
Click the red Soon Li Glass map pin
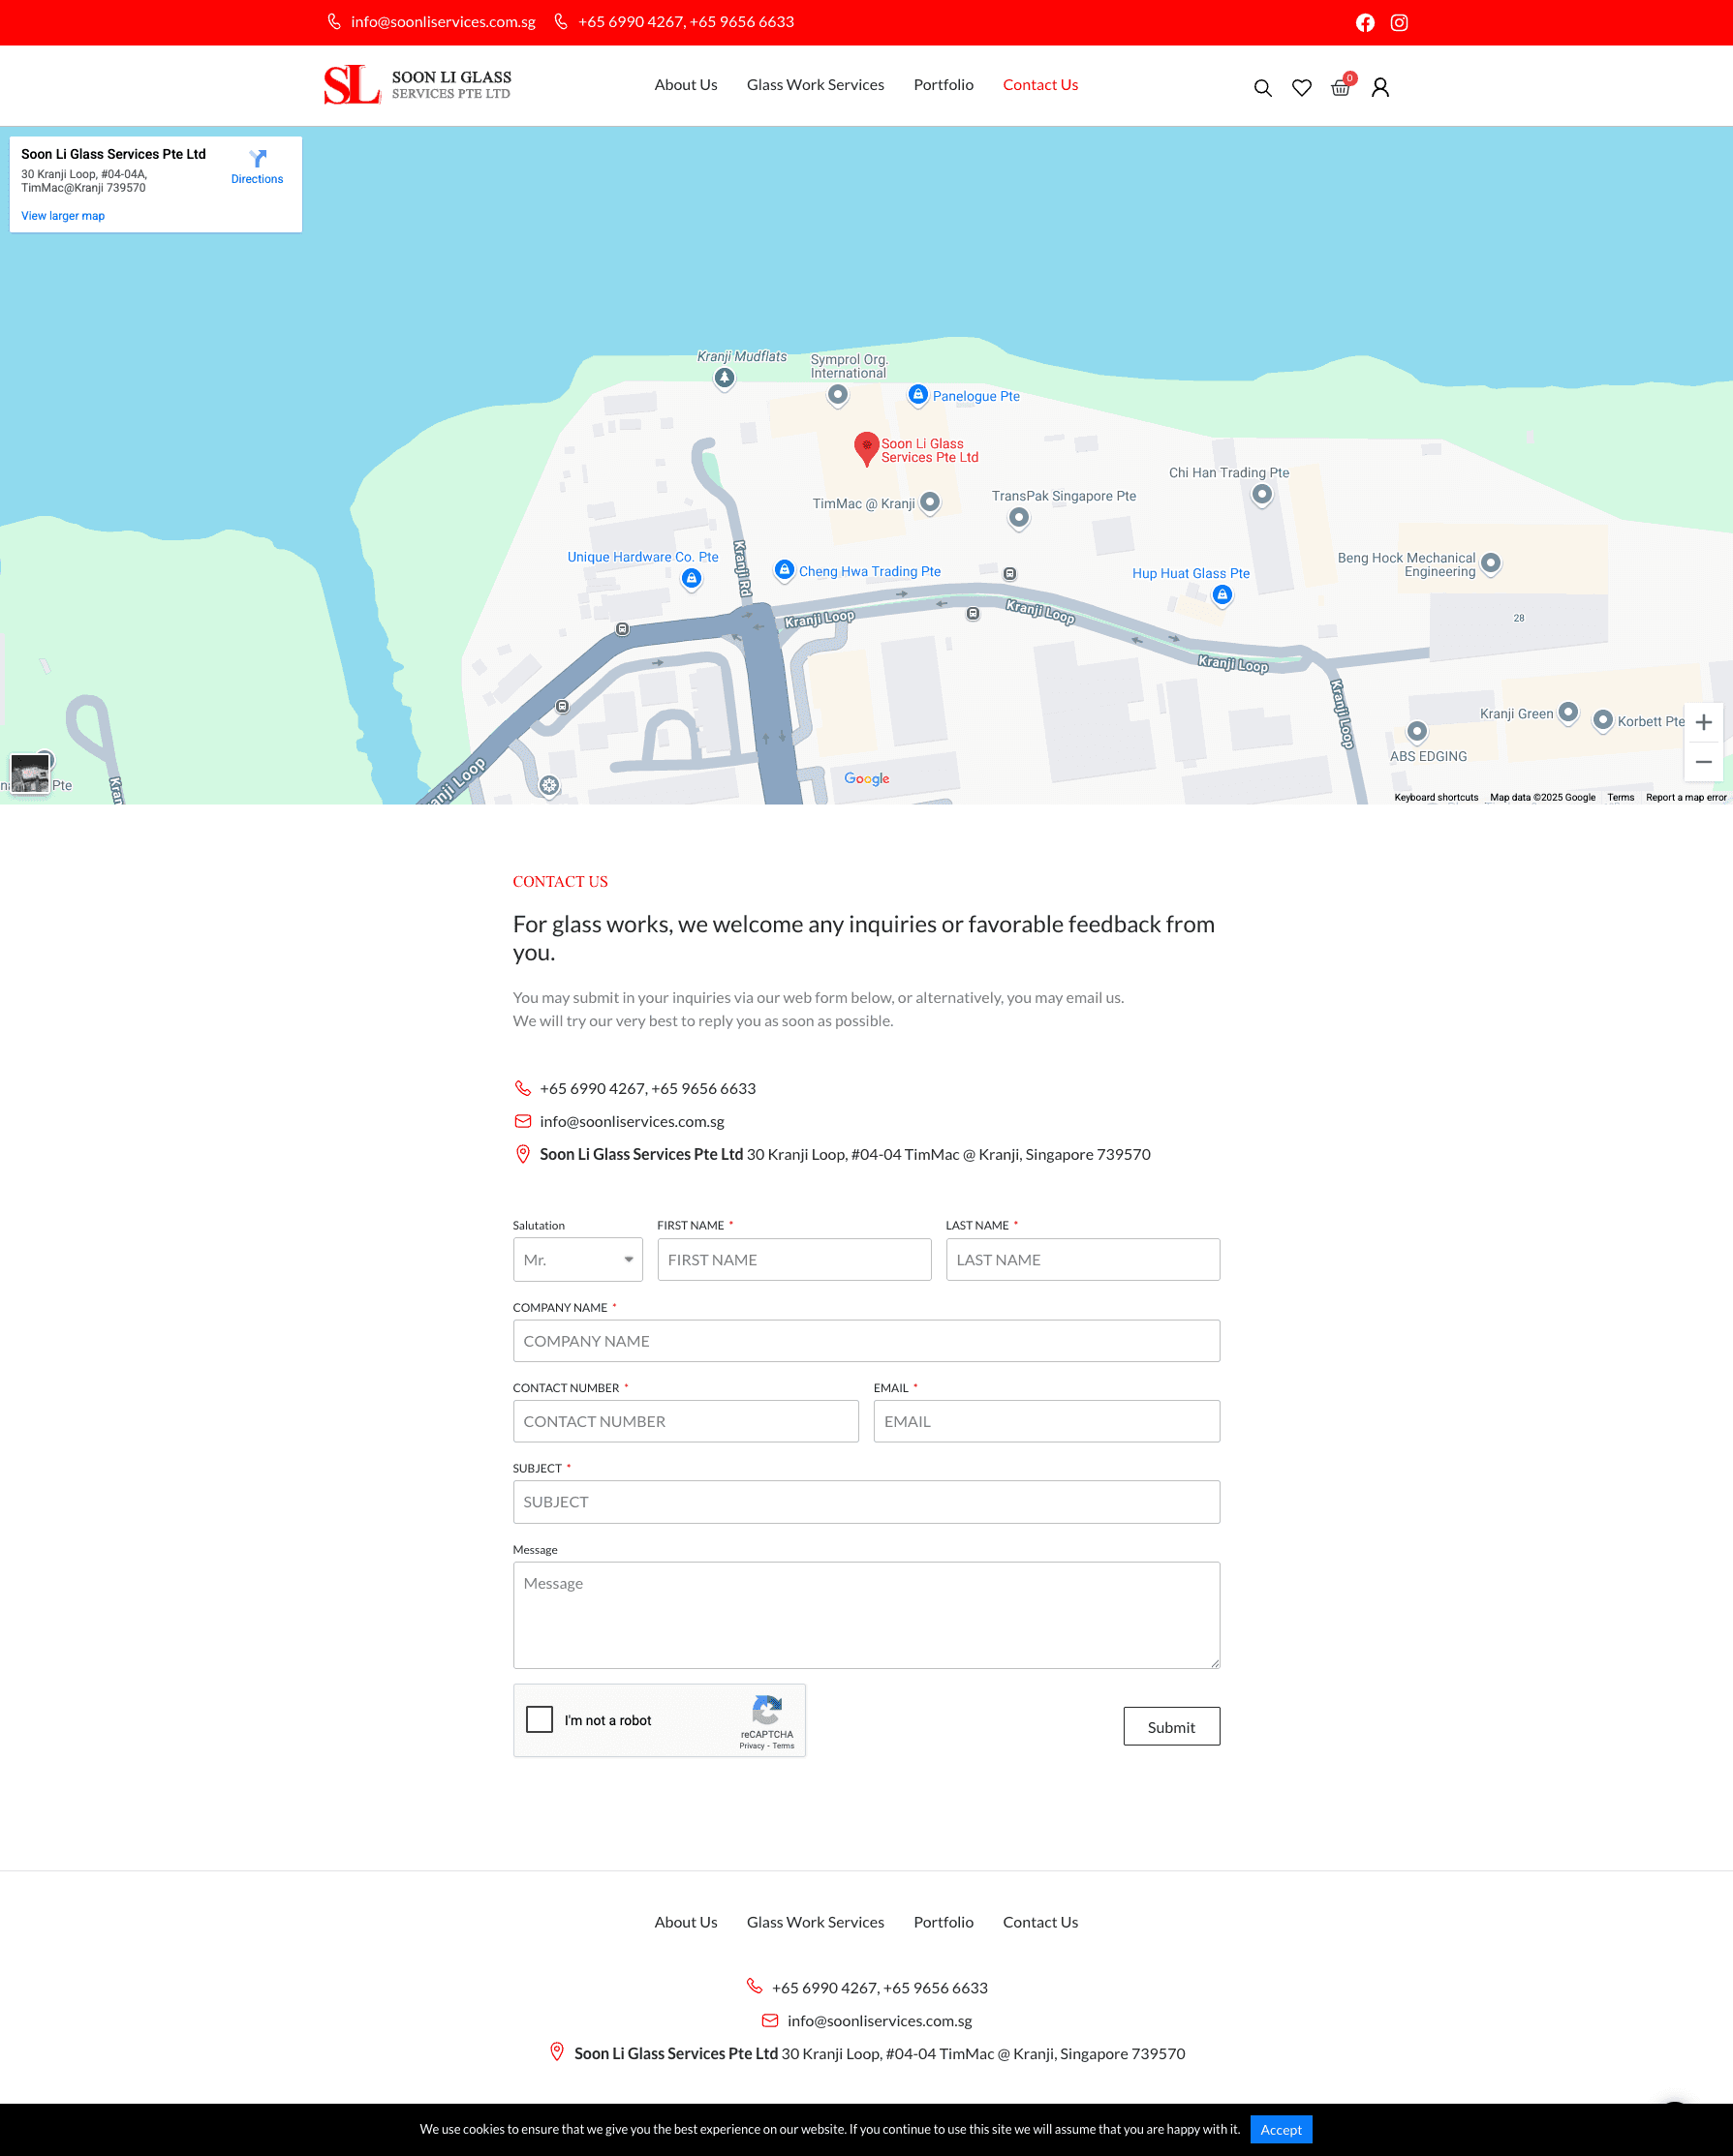tap(866, 449)
